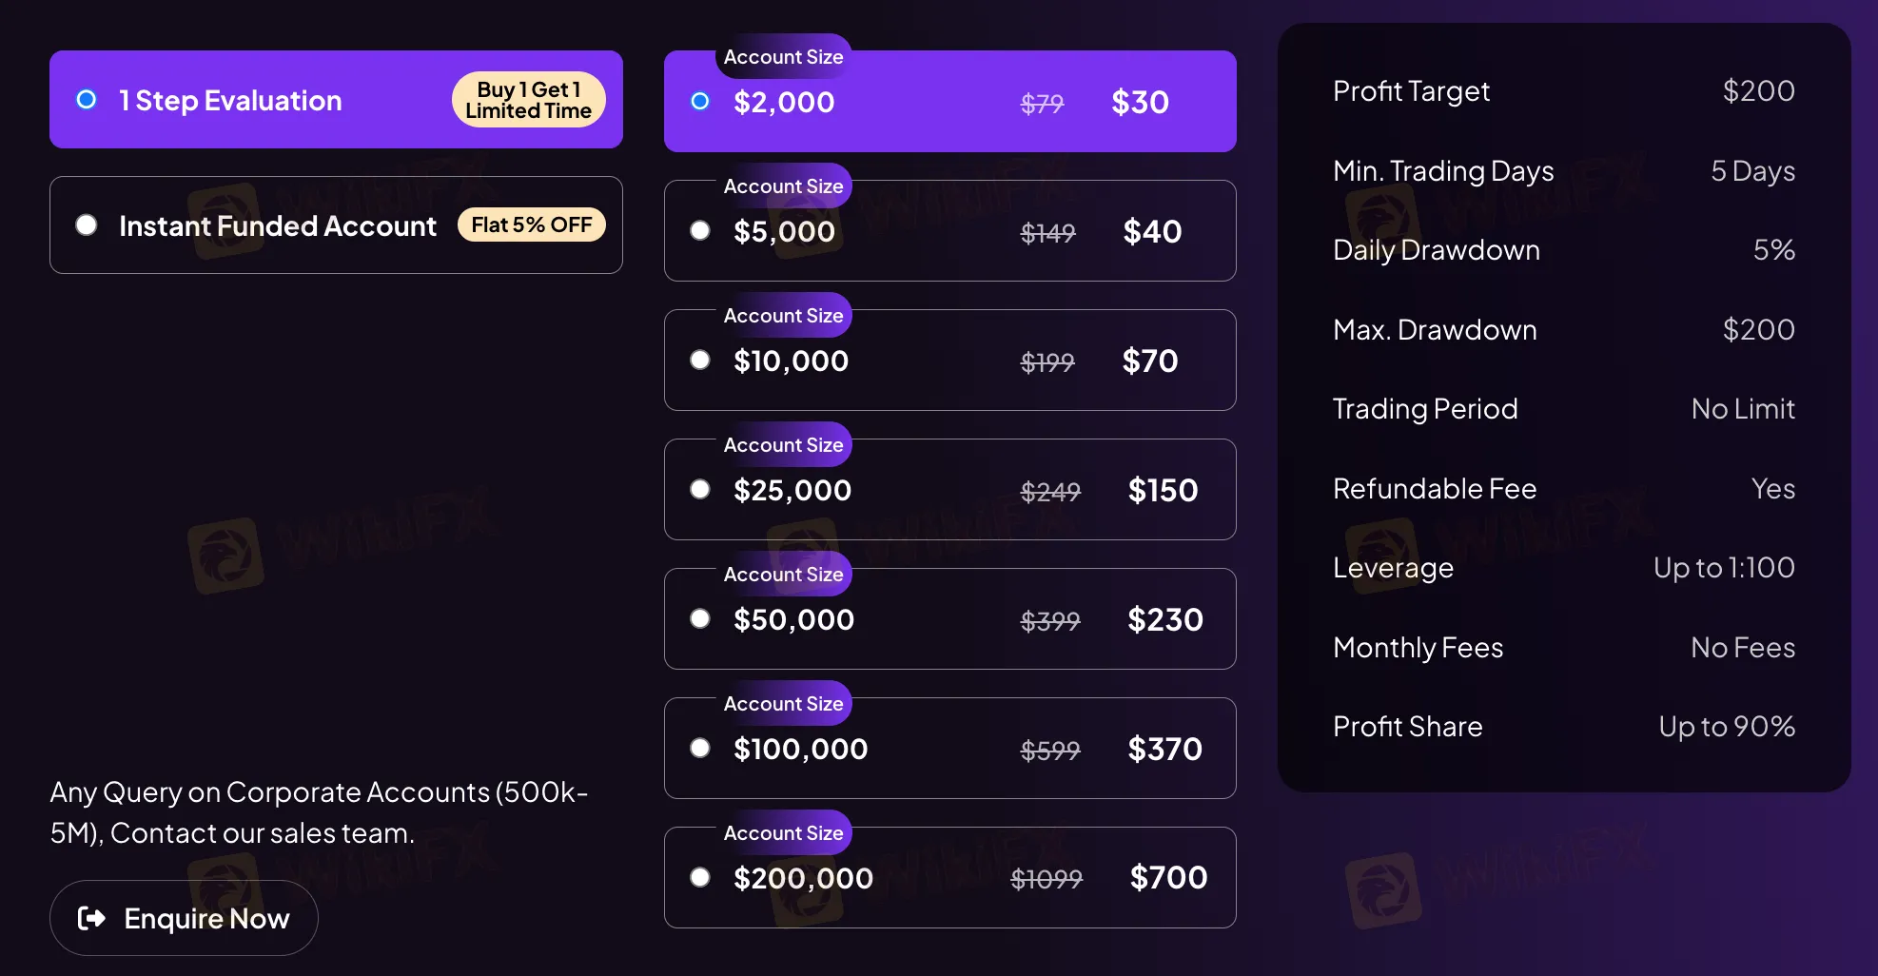Screen dimensions: 1878x976
Task: Click the $700 price on $200,000 plan
Action: 1168,878
